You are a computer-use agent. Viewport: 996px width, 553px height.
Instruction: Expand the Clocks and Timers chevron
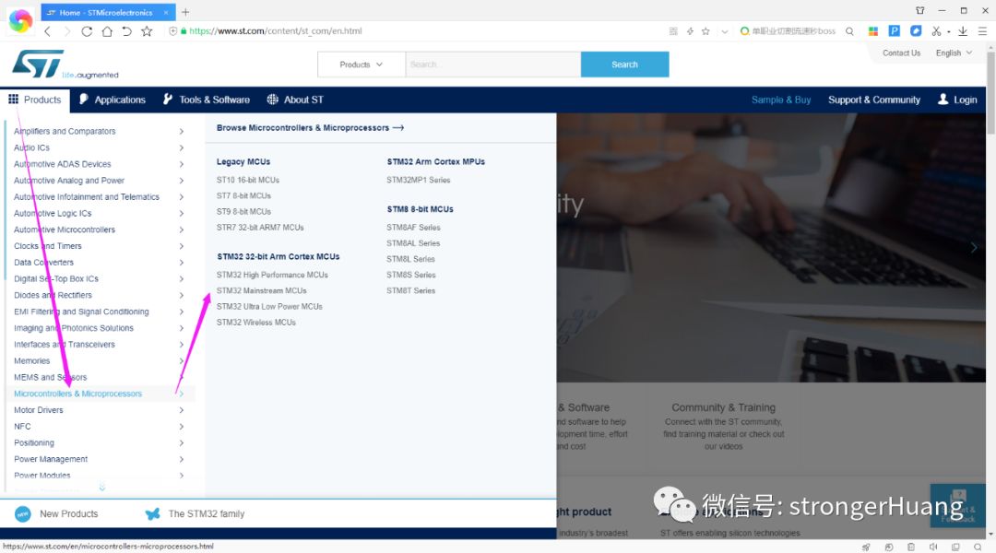181,246
